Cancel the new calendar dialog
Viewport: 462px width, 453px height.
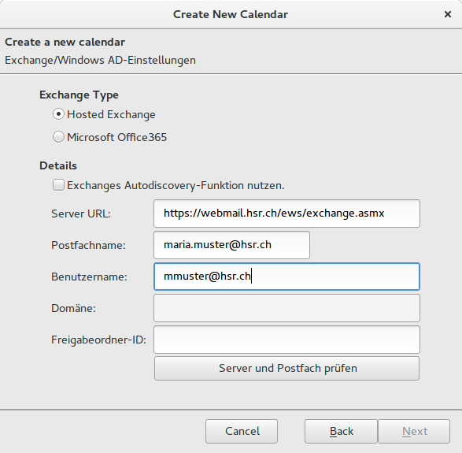(242, 431)
